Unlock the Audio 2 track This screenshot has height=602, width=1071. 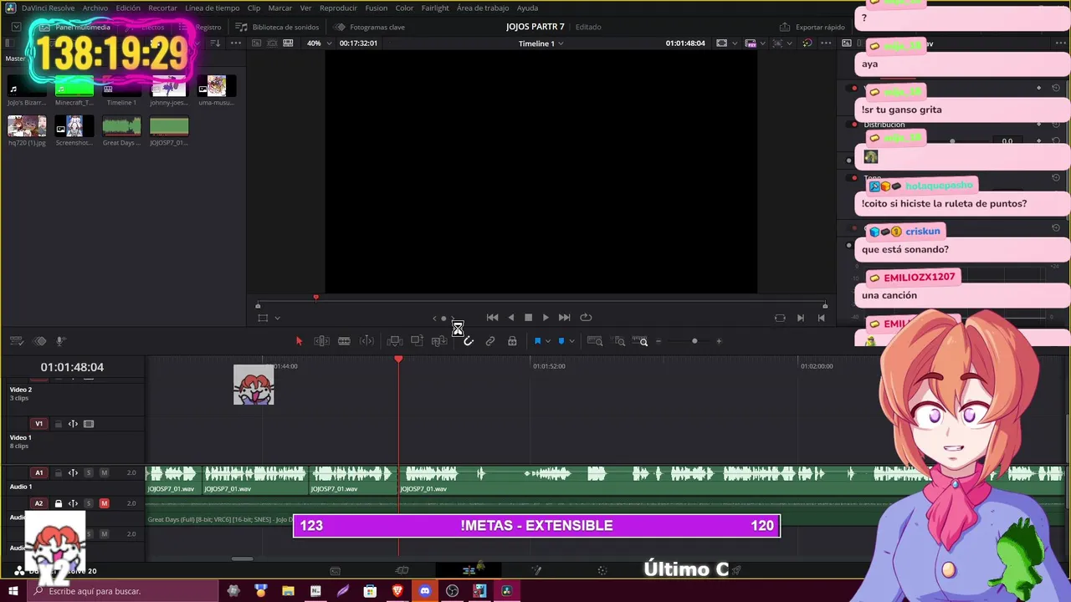pos(59,503)
